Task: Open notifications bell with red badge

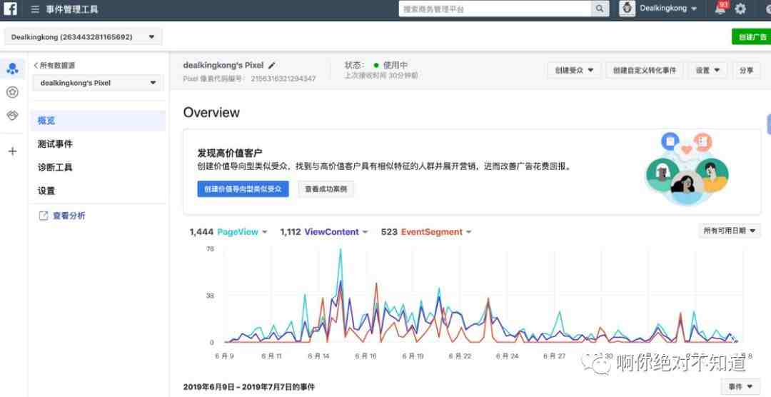Action: click(720, 9)
